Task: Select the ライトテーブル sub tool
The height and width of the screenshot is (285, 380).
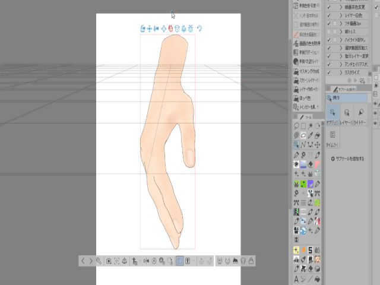Action: pos(360,115)
